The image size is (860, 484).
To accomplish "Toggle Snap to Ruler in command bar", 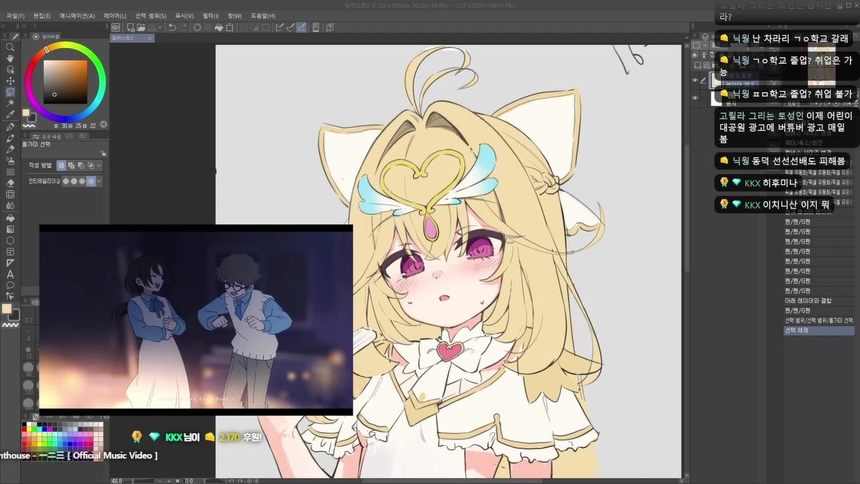I will (x=279, y=28).
